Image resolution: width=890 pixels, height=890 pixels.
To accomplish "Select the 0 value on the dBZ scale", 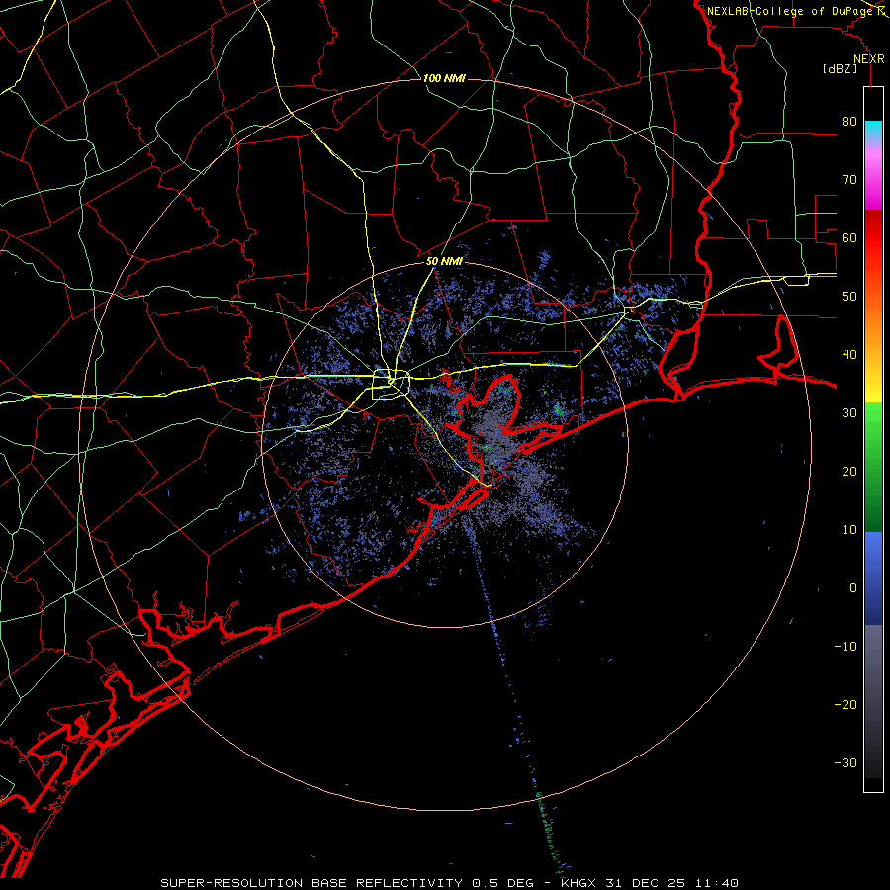I will [x=853, y=588].
